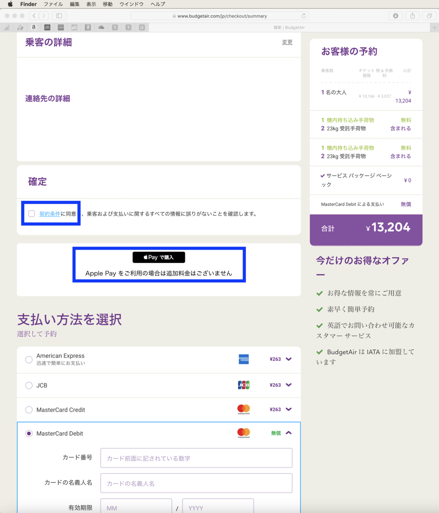The height and width of the screenshot is (513, 439).
Task: Open the ウインドウ menu
Action: pyautogui.click(x=131, y=4)
